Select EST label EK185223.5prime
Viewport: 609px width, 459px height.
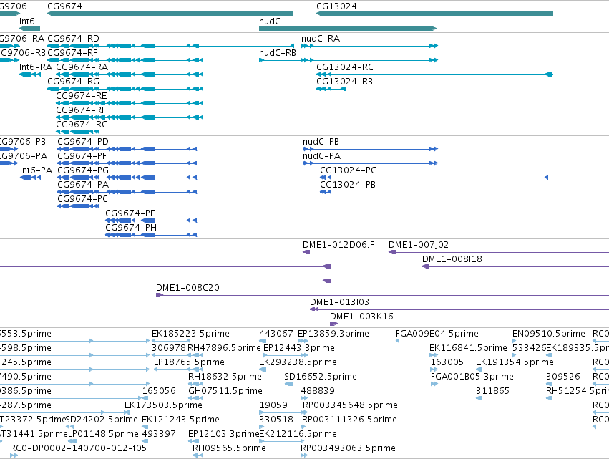190,334
